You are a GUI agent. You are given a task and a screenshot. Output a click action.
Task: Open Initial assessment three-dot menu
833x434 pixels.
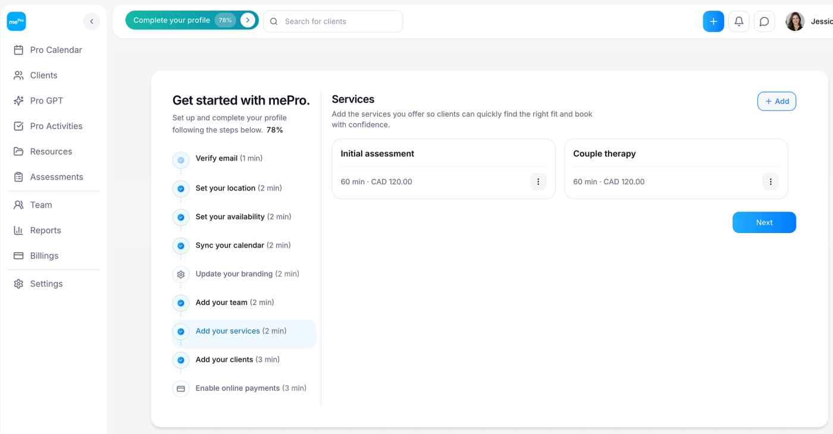(x=538, y=182)
